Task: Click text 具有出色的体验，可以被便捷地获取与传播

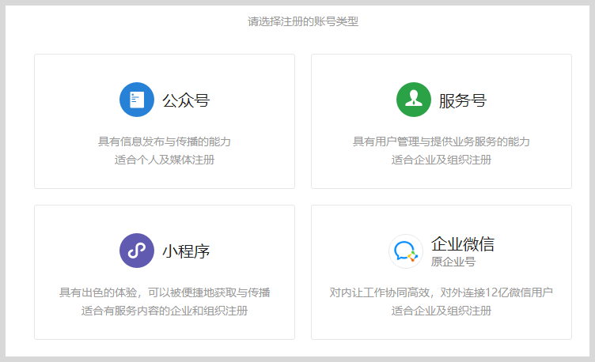Action: 165,292
